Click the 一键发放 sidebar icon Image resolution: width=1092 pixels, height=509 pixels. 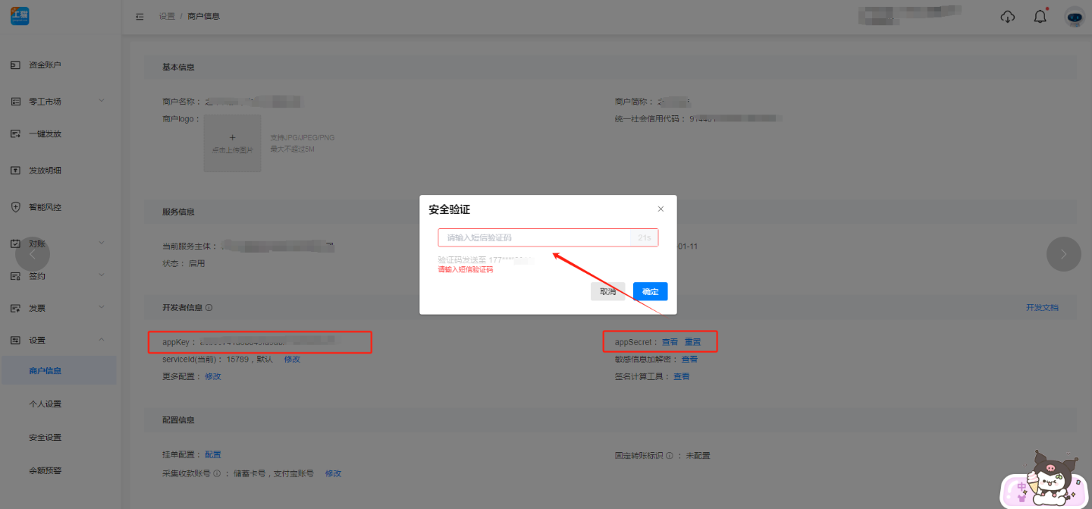click(x=15, y=134)
